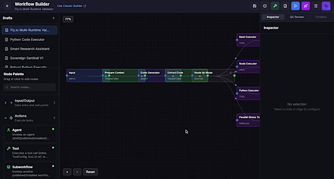Click the Actions lightning bolt icon
This screenshot has height=179, width=334.
click(x=11, y=118)
